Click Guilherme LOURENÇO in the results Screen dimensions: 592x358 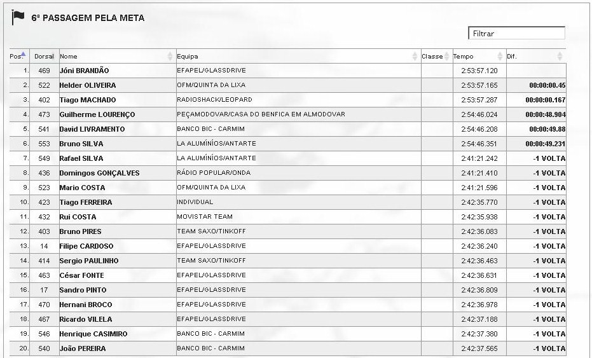point(97,114)
